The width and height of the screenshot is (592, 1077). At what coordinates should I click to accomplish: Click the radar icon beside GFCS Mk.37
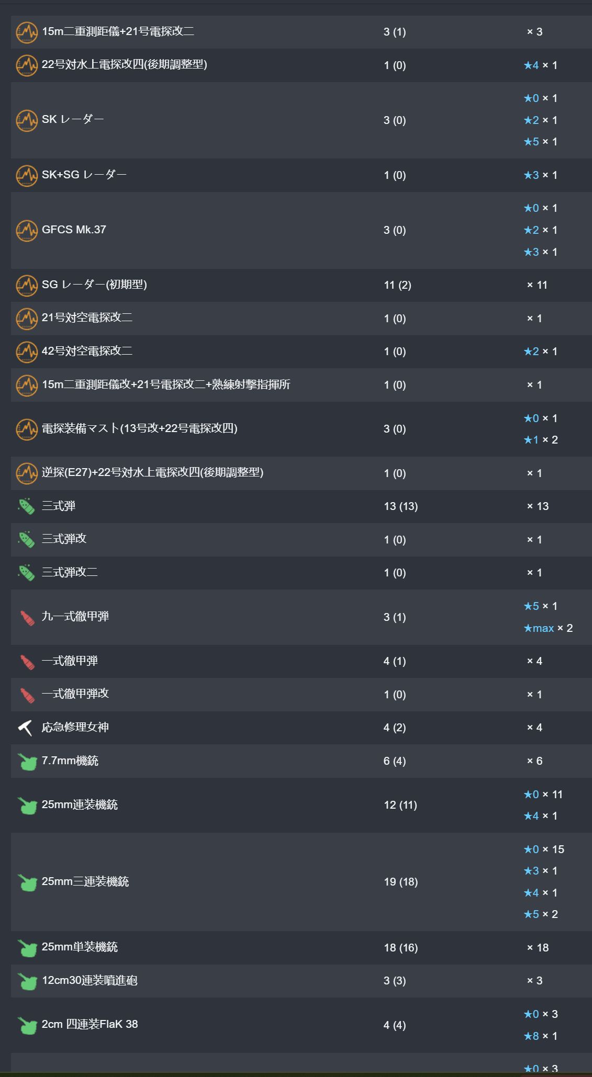click(27, 230)
